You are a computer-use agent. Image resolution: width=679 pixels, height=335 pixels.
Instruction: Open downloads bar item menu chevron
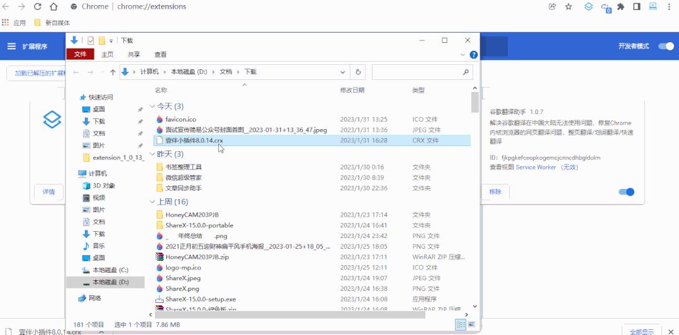(100, 331)
